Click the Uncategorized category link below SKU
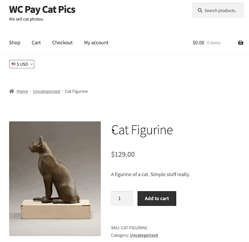The image size is (249, 242). click(144, 235)
